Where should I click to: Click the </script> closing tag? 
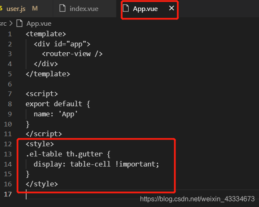[x=44, y=134]
